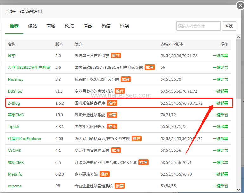Viewport: 244px width, 193px height.
Task: Open the NiuShop name link
Action: [x=16, y=79]
